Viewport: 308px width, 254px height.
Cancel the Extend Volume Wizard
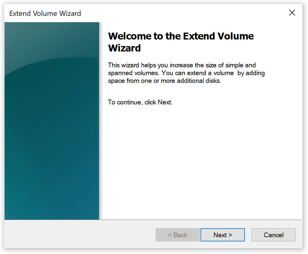pyautogui.click(x=273, y=235)
